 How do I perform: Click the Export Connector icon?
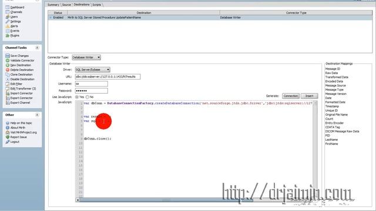point(8,98)
